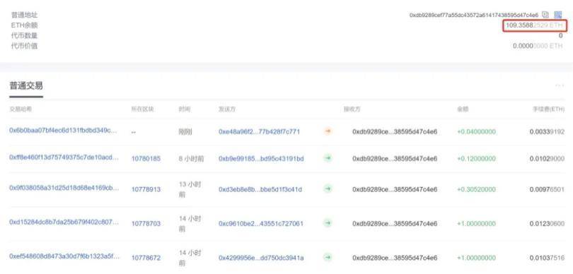Click the +1.00000000 amount in block 10778703 row
Image resolution: width=573 pixels, height=274 pixels.
click(476, 224)
